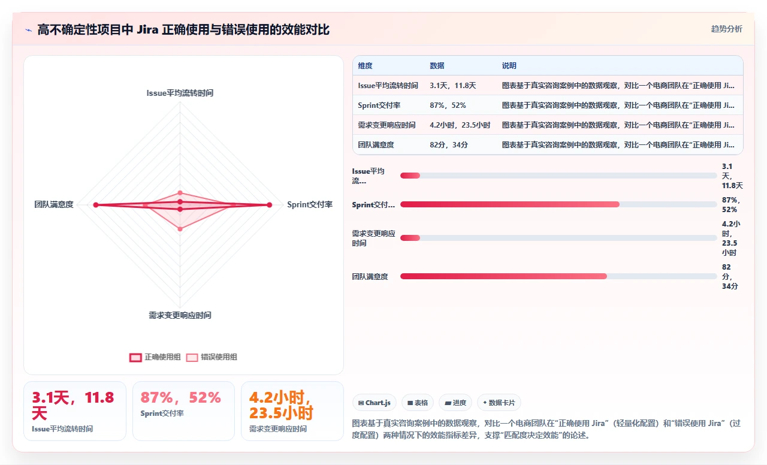Click the Sprint交付率 progress bar
The height and width of the screenshot is (465, 767).
pos(558,204)
